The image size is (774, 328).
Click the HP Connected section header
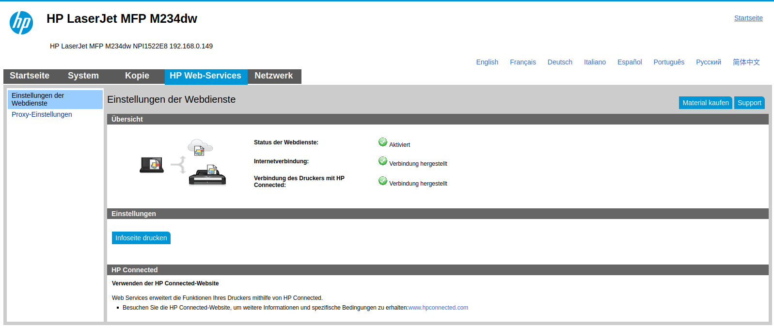[438, 270]
